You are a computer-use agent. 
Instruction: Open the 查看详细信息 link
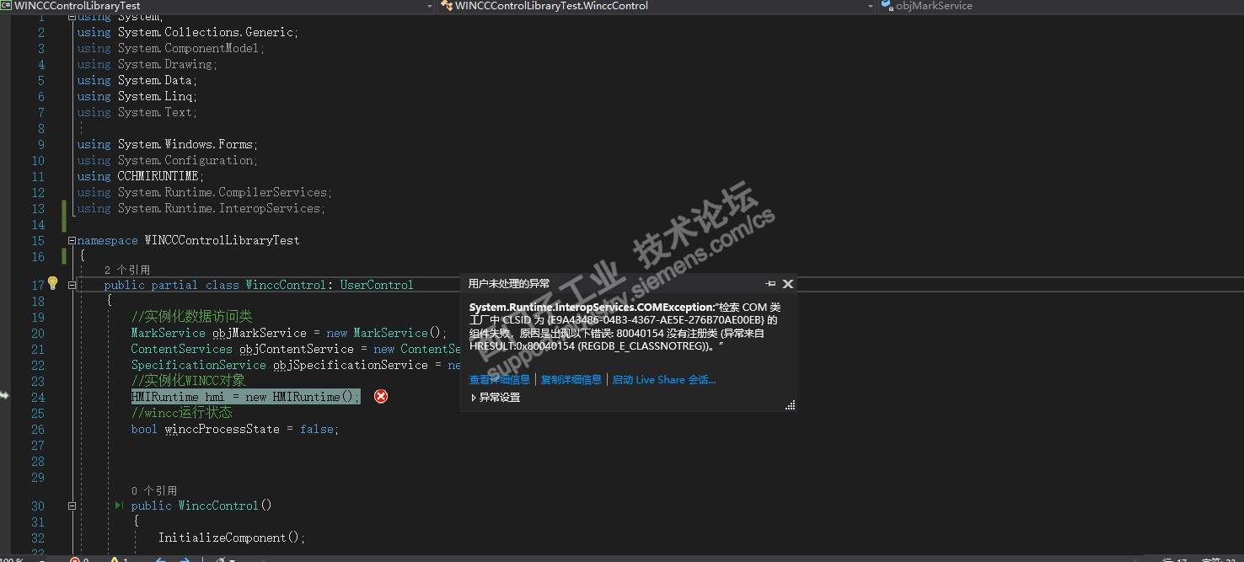[x=500, y=379]
